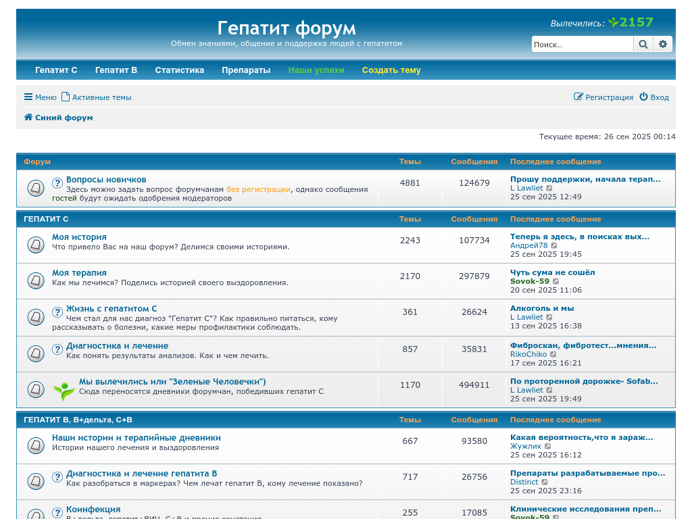Click the help icon beside Жизнь с гепатитом С
The width and height of the screenshot is (692, 519).
point(57,313)
